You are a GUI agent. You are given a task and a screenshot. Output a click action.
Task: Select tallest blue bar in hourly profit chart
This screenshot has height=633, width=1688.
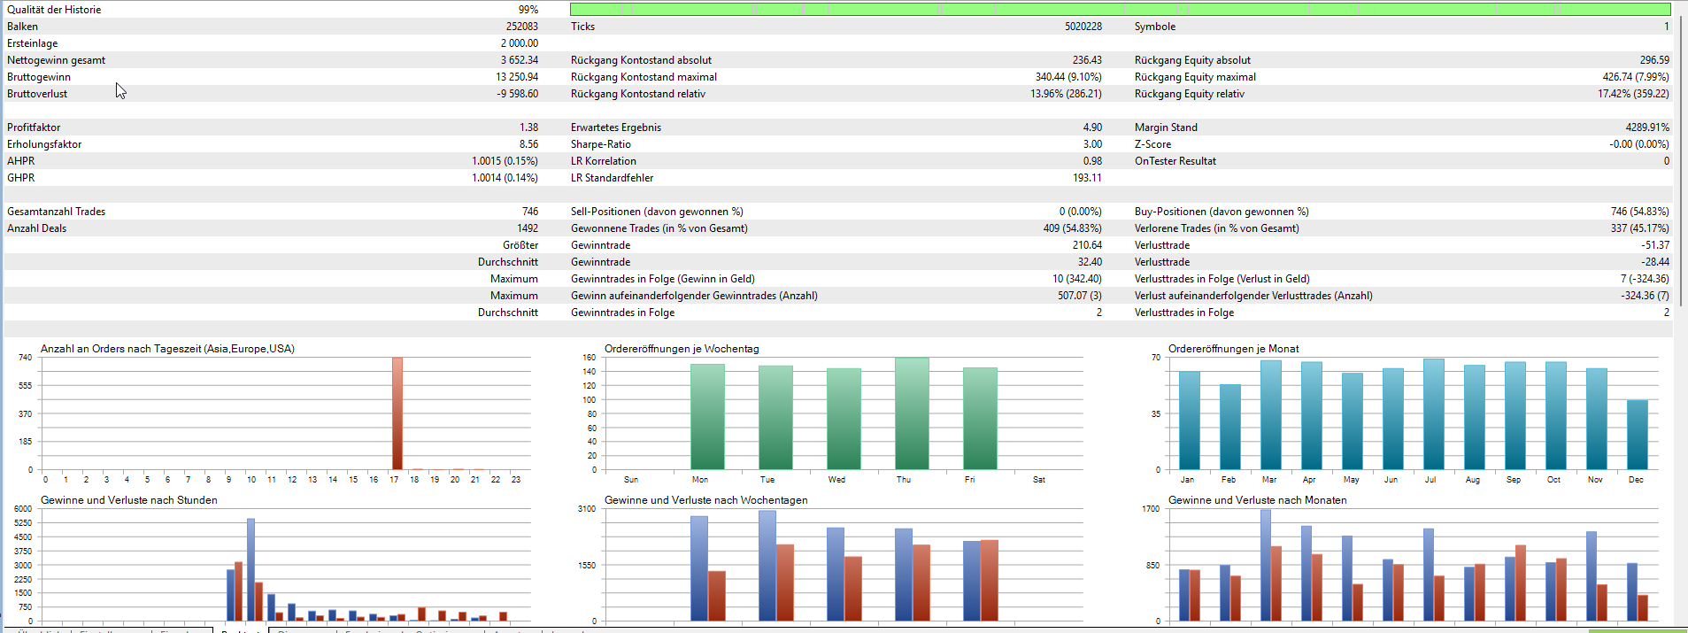(x=251, y=569)
